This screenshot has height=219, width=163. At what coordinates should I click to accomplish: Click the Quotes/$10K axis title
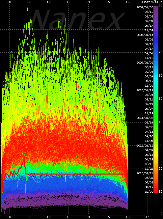(x=152, y=2)
